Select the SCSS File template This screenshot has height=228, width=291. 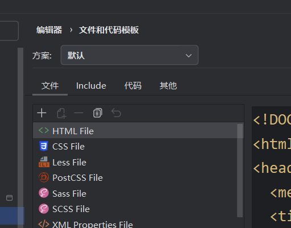(135, 209)
